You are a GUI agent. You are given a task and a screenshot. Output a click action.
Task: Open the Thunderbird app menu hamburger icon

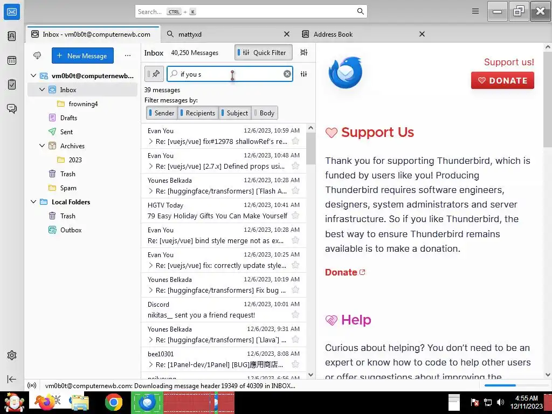(475, 11)
